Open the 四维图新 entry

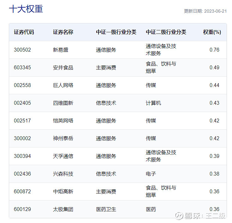(x=63, y=103)
